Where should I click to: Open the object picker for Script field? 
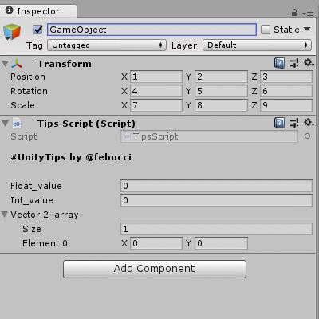[x=307, y=136]
